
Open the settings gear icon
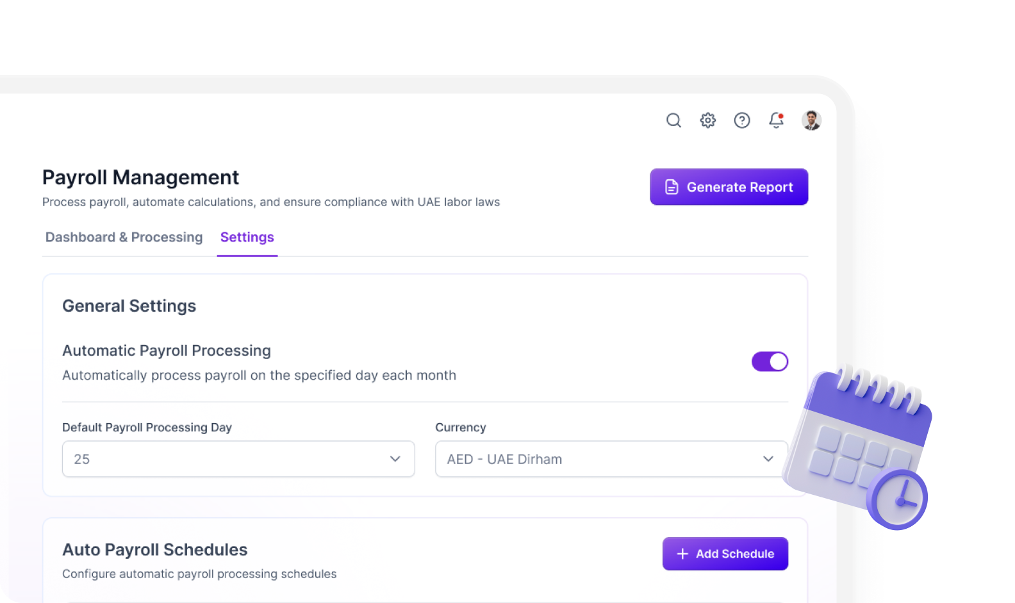coord(707,120)
